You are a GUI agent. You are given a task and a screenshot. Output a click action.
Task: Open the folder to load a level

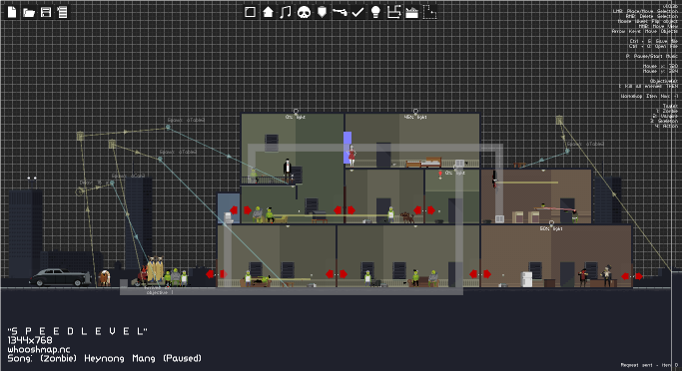coord(29,12)
